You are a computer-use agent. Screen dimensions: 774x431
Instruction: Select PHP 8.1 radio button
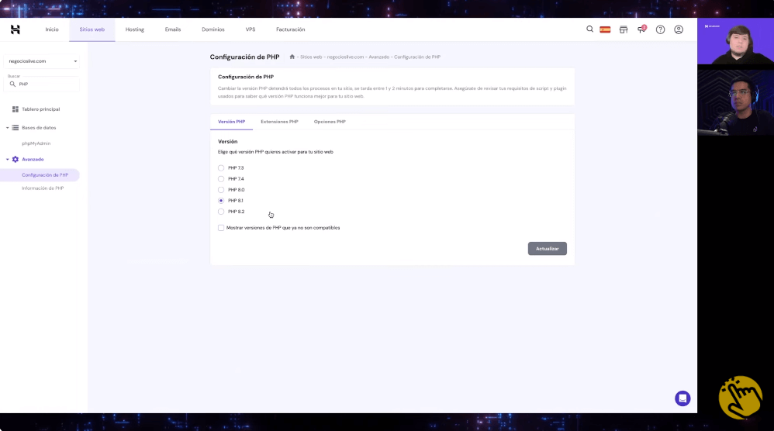point(221,200)
